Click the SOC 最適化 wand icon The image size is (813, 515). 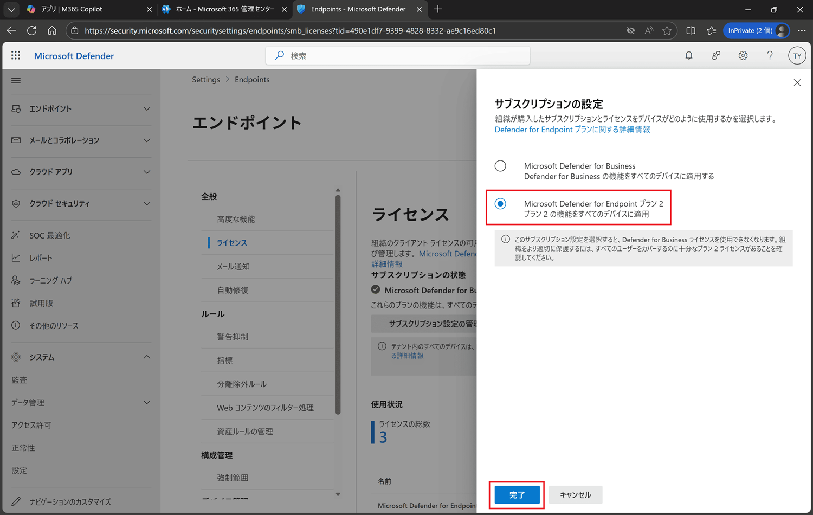point(16,235)
